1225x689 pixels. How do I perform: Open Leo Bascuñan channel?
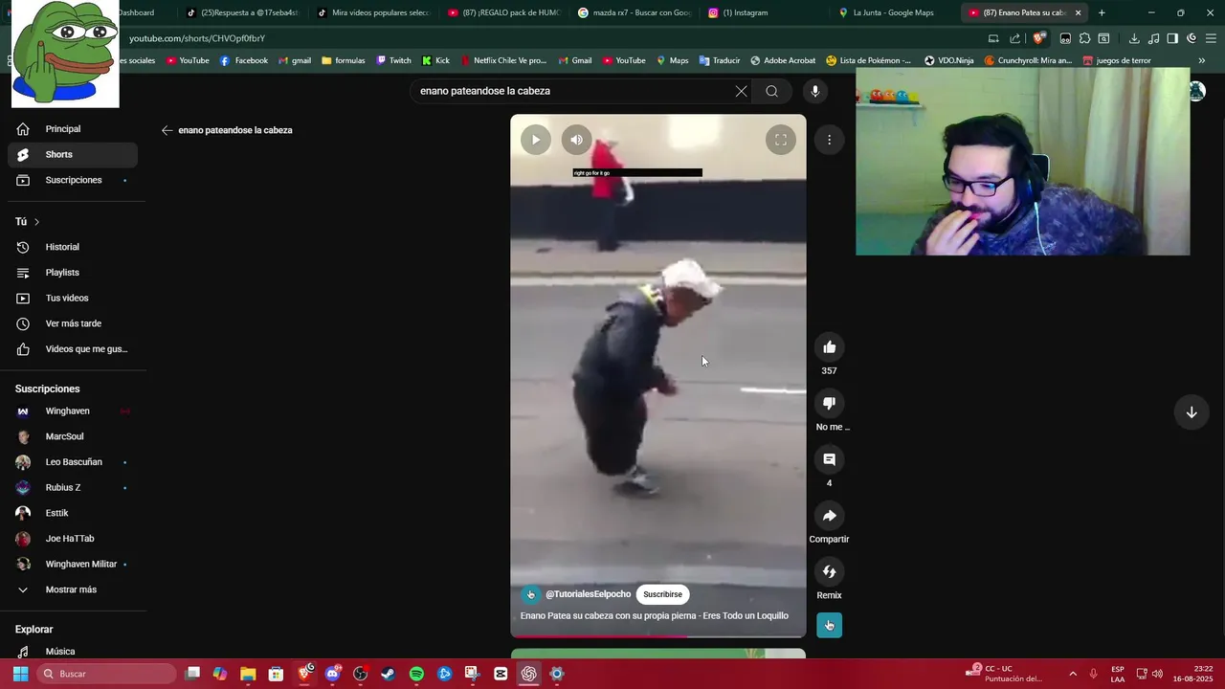73,462
